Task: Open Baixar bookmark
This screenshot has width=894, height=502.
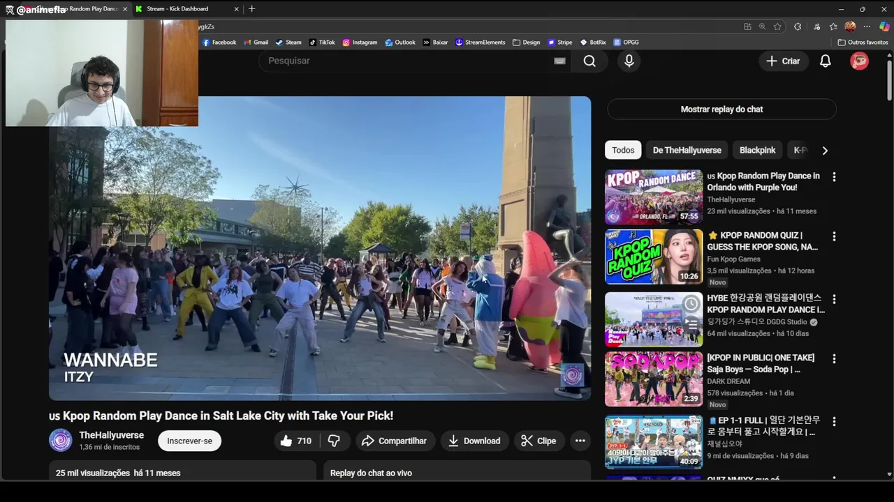Action: click(x=435, y=43)
